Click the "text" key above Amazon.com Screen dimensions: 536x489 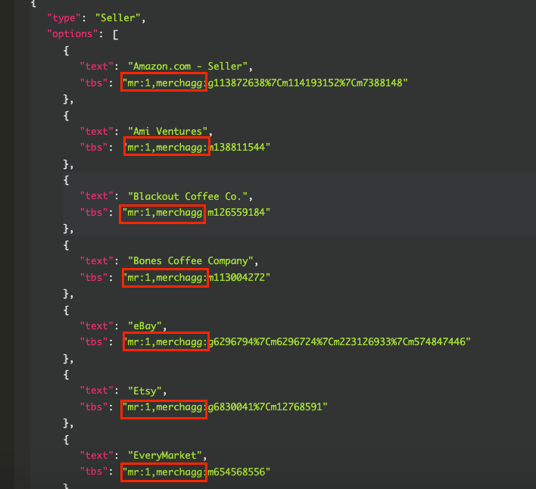click(97, 67)
